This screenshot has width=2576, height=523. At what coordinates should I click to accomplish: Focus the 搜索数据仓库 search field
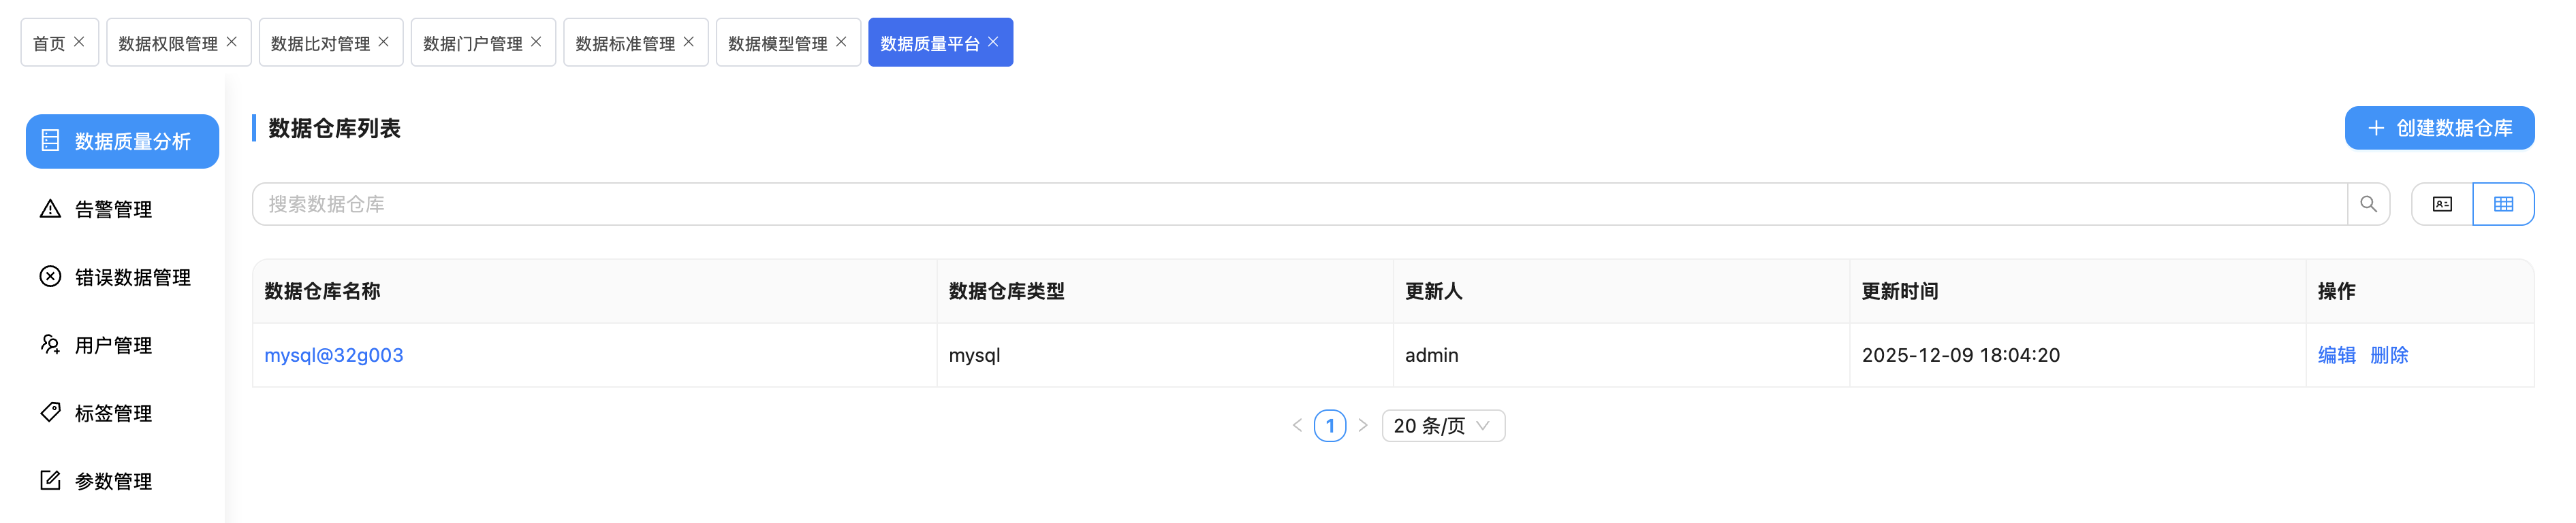click(x=1300, y=205)
